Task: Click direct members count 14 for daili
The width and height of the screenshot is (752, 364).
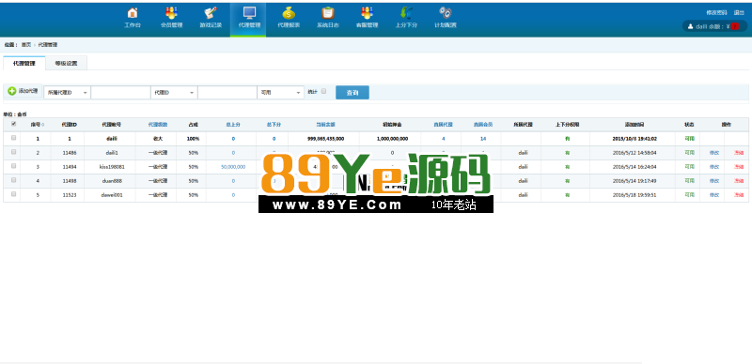Action: coord(483,139)
